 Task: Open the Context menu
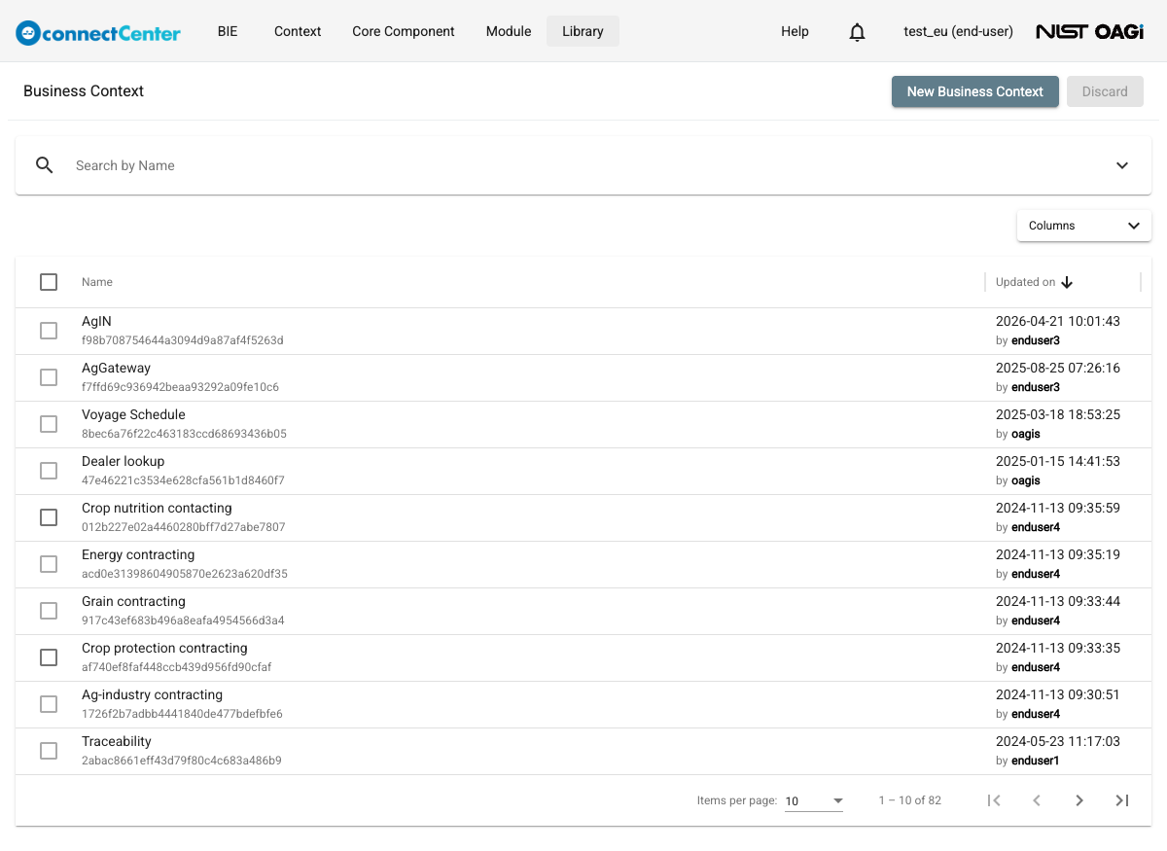click(x=298, y=31)
